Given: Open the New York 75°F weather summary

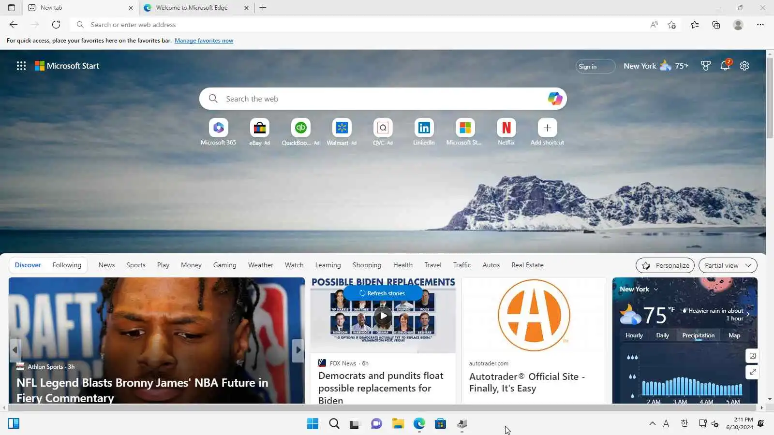Looking at the screenshot, I should click(656, 66).
